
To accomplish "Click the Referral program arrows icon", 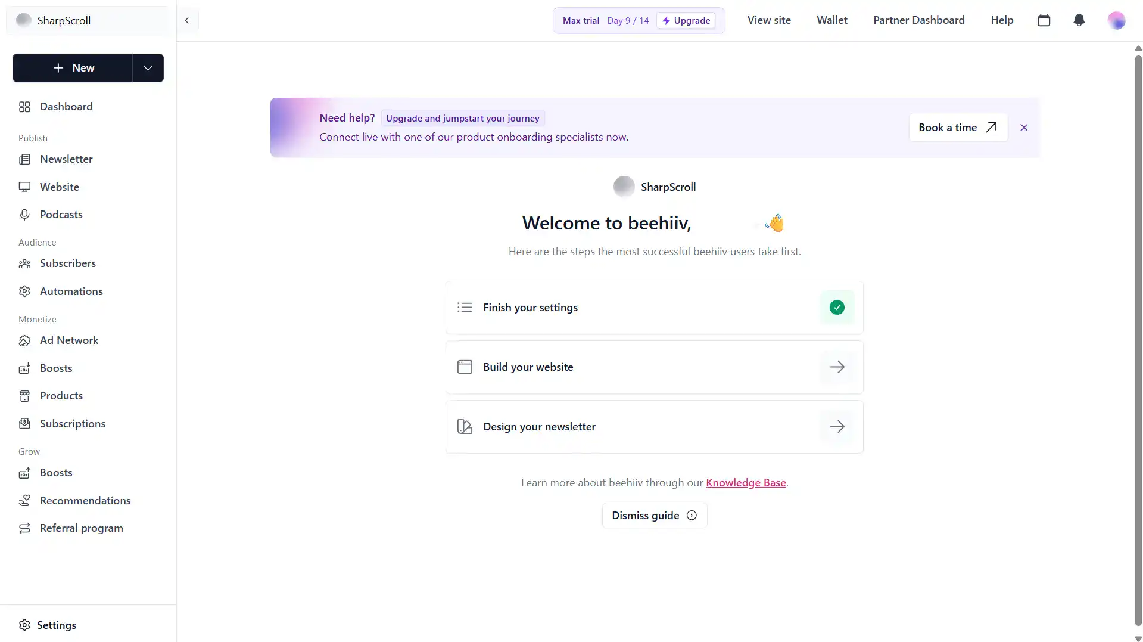I will pos(24,528).
